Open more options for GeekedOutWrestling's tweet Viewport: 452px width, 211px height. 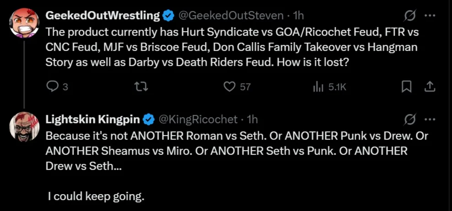[430, 16]
